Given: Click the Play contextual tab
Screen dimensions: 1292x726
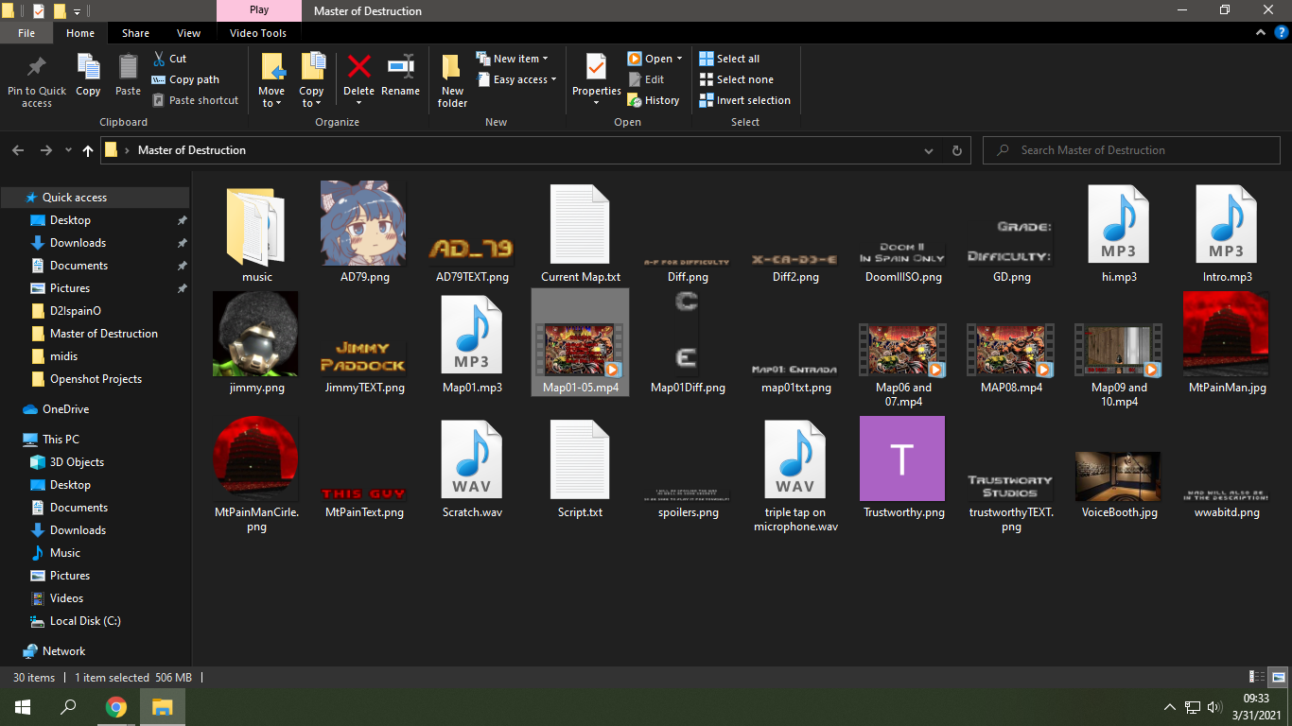Looking at the screenshot, I should pos(259,10).
